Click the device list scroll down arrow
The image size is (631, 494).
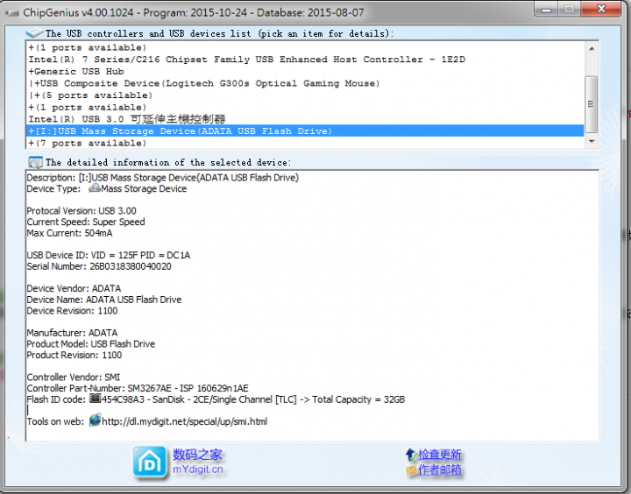pyautogui.click(x=592, y=141)
